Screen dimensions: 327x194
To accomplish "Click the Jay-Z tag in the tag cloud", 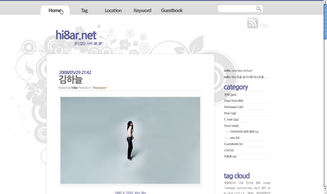I will click(x=257, y=188).
